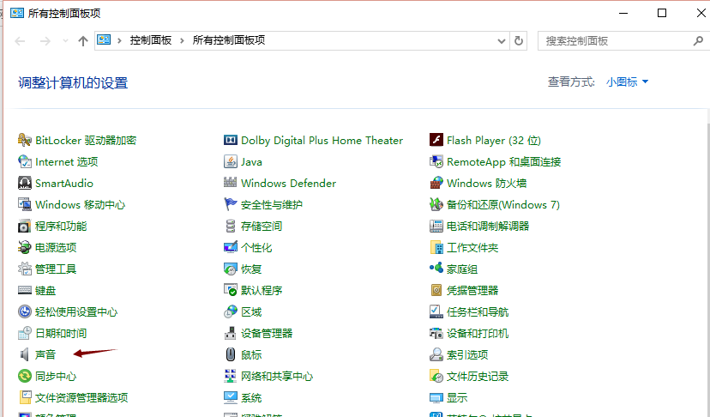Click the 设备管理器 icon
The width and height of the screenshot is (710, 417).
tap(231, 333)
